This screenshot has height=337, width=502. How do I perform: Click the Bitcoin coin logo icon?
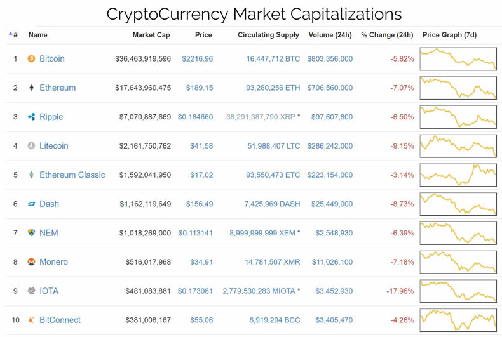[x=31, y=59]
